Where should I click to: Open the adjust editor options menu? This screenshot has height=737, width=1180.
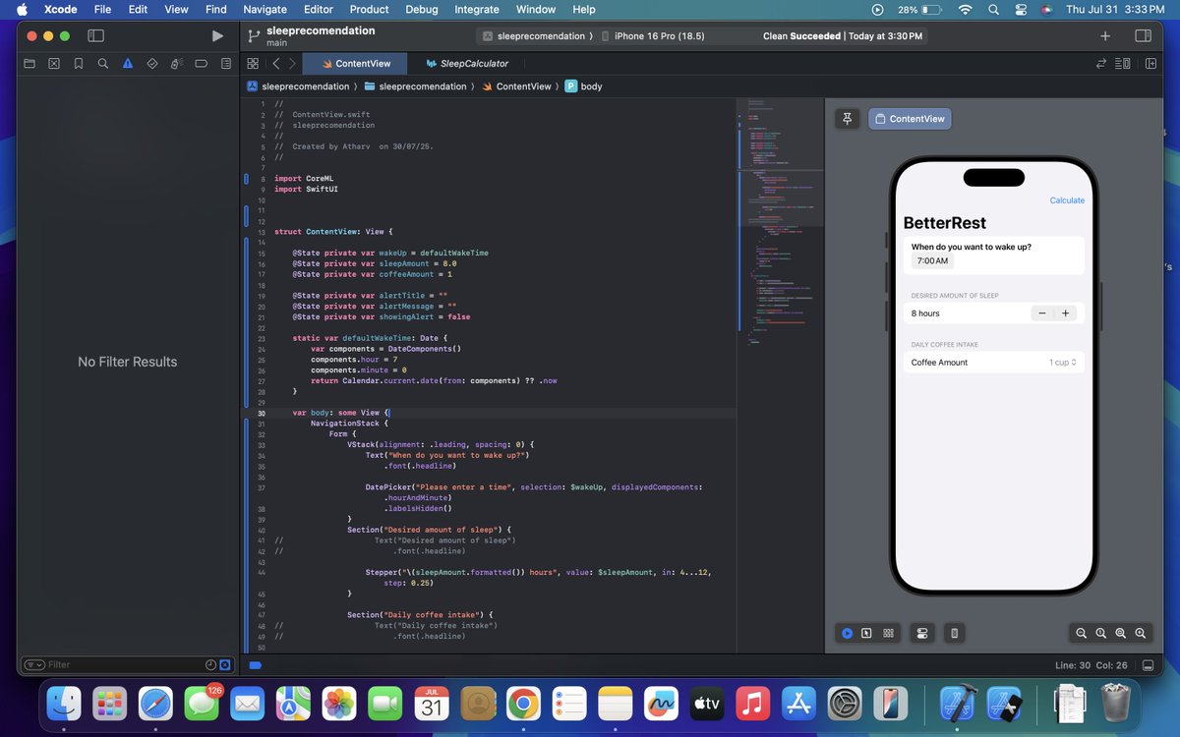coord(1123,63)
